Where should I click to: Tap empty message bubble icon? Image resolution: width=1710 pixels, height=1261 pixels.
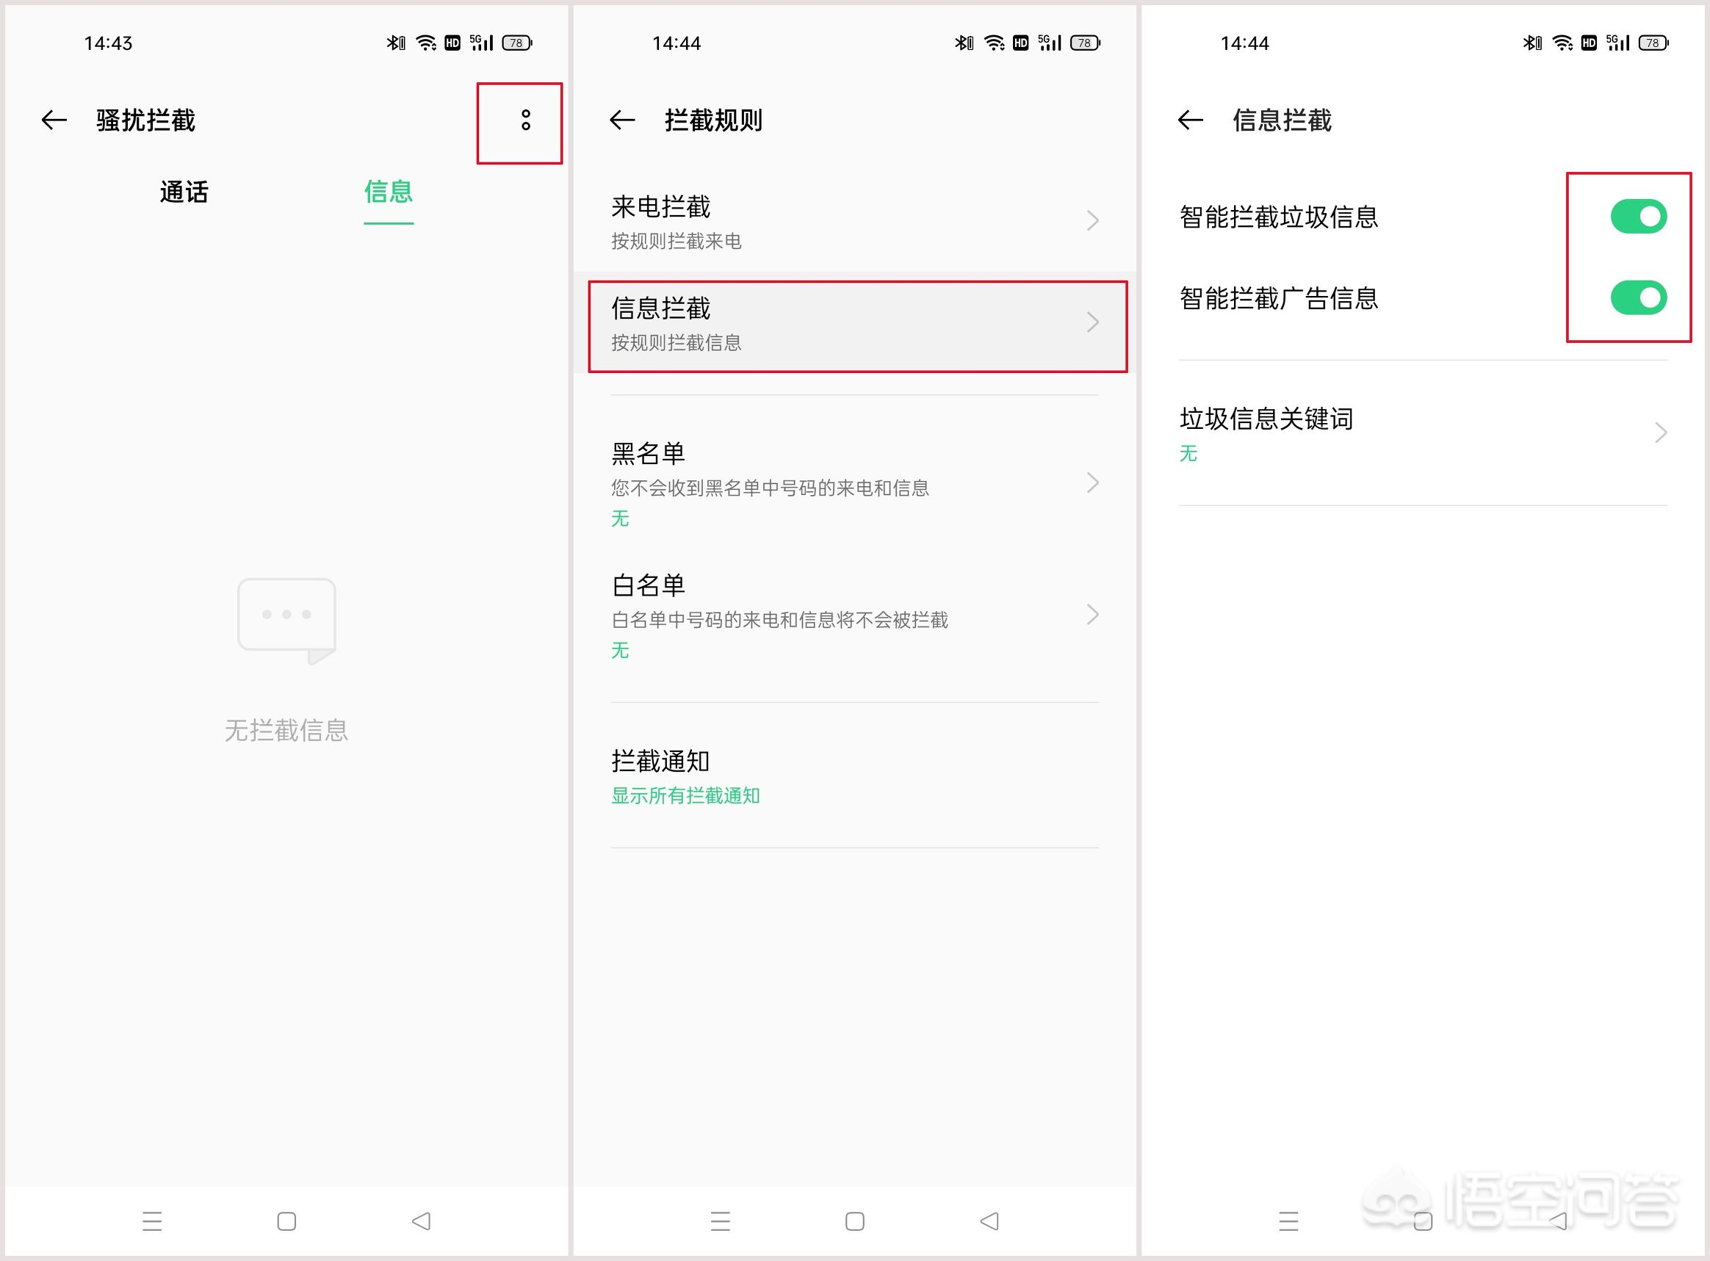point(287,621)
